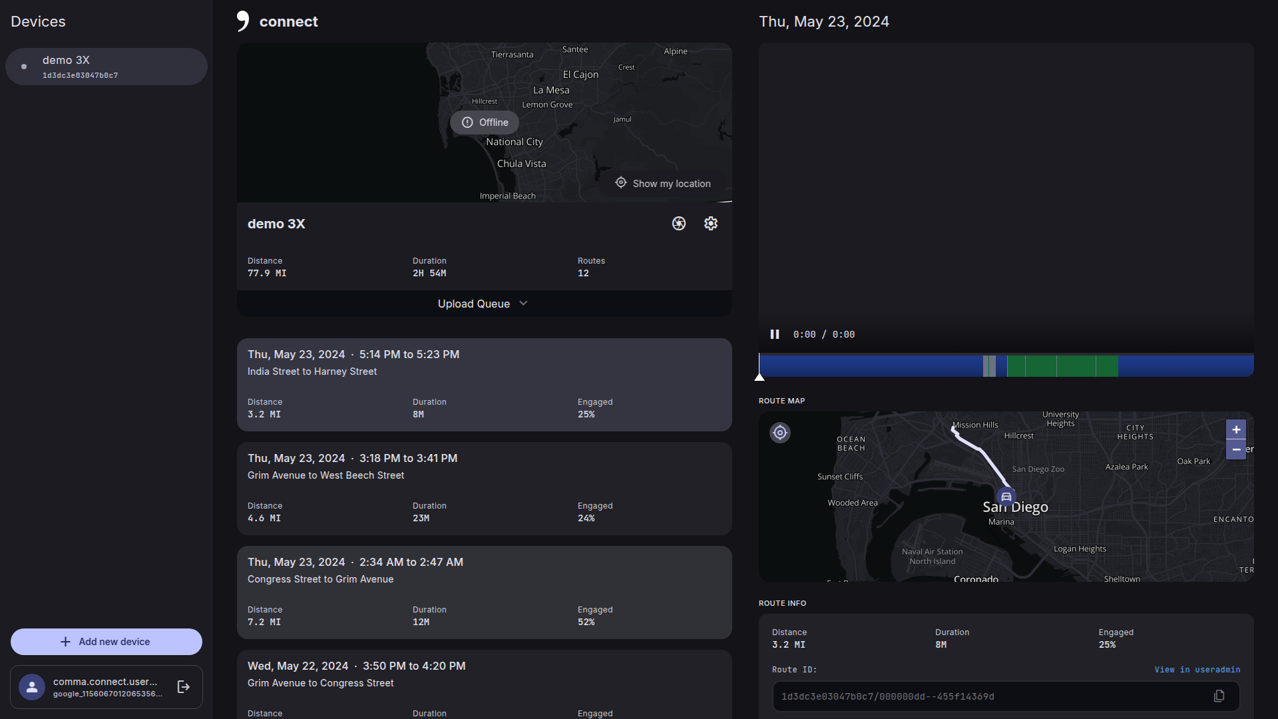The height and width of the screenshot is (719, 1278).
Task: Select the demo 3X device
Action: point(106,67)
